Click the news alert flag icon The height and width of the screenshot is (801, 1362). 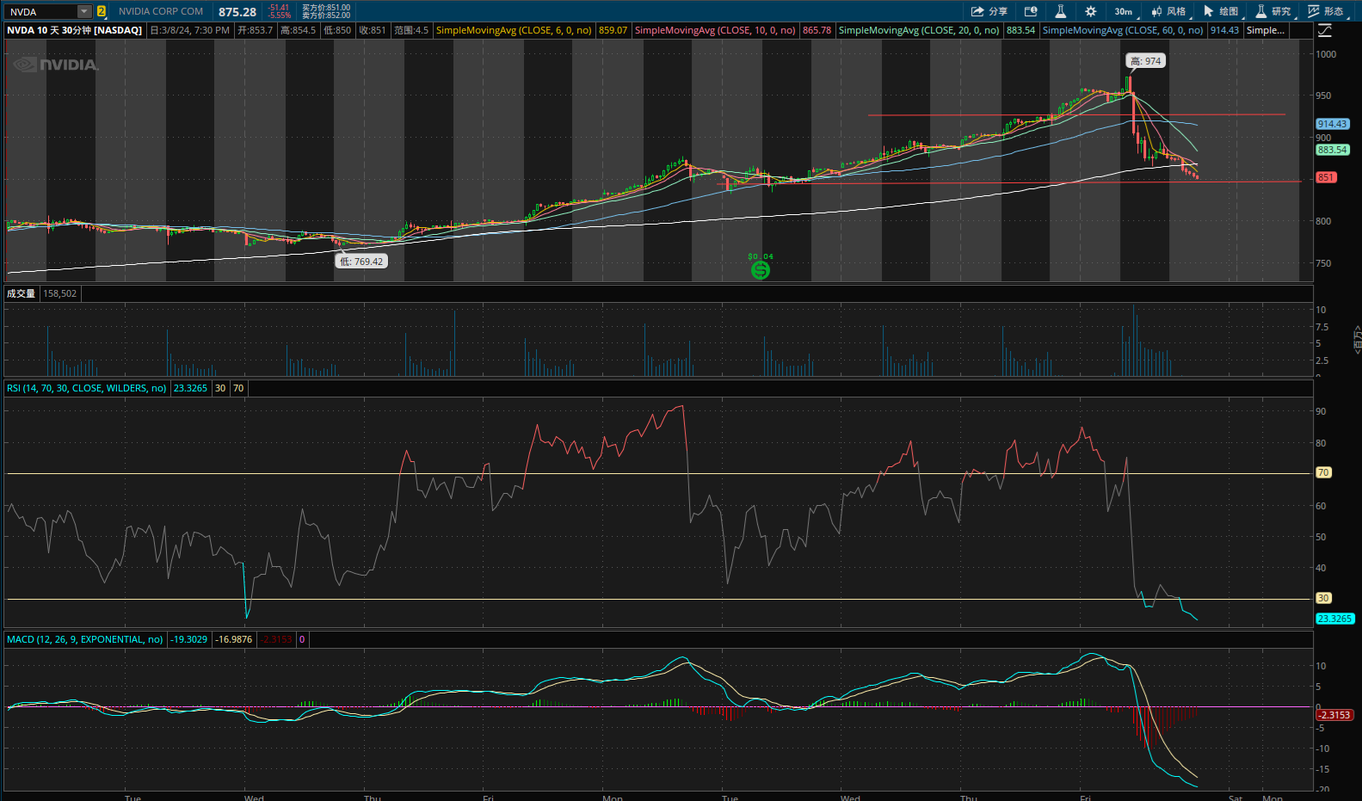tap(1031, 11)
